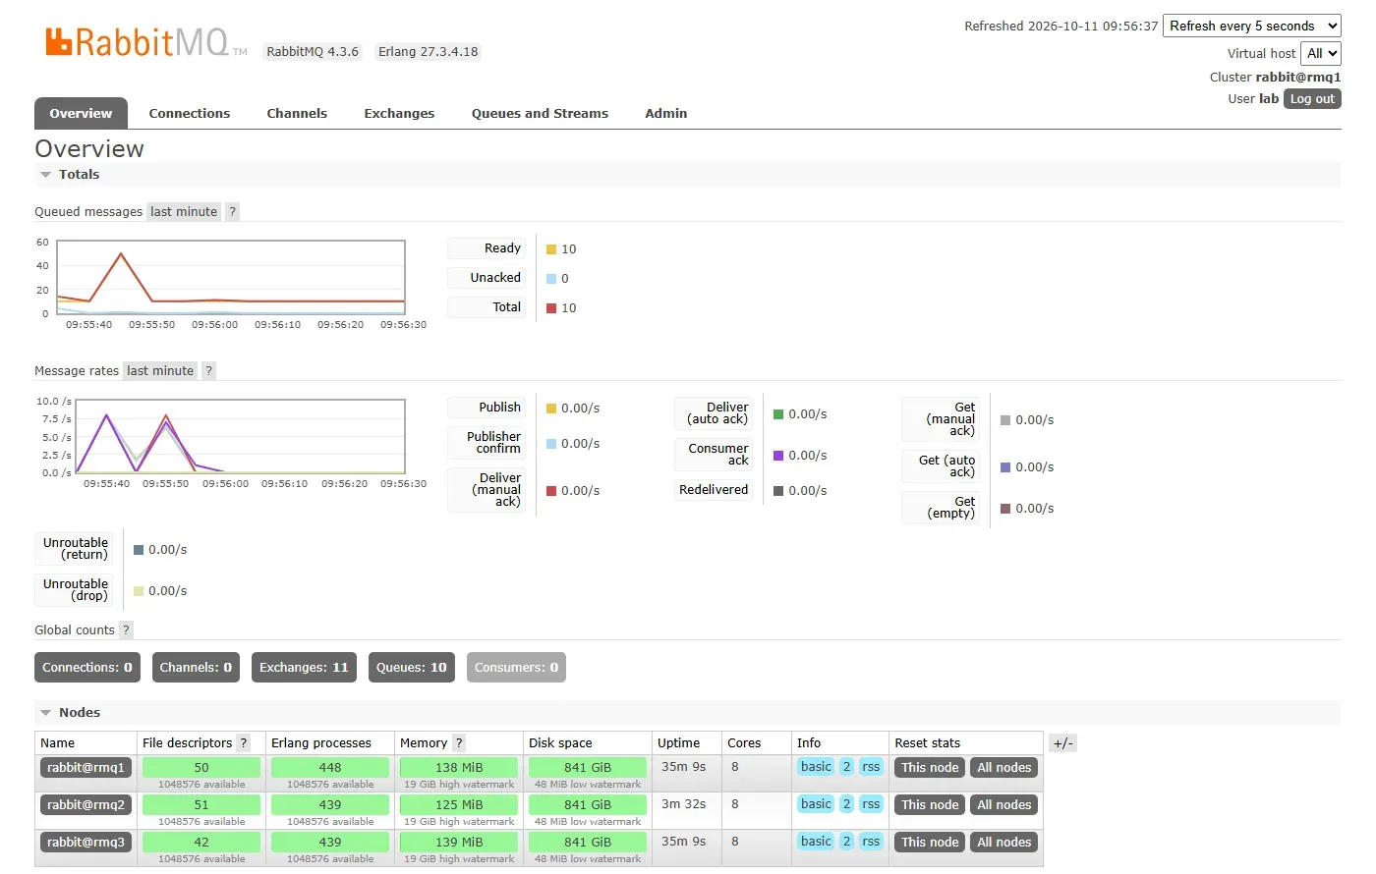Click the purple Consumer ack swatch
The height and width of the screenshot is (874, 1376).
tap(778, 456)
